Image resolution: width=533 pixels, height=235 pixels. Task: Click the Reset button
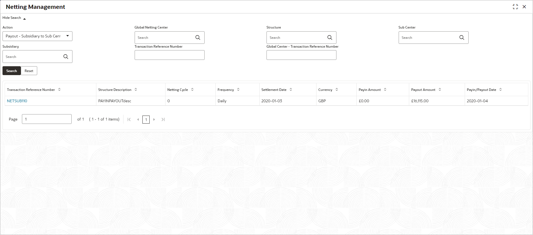[29, 71]
